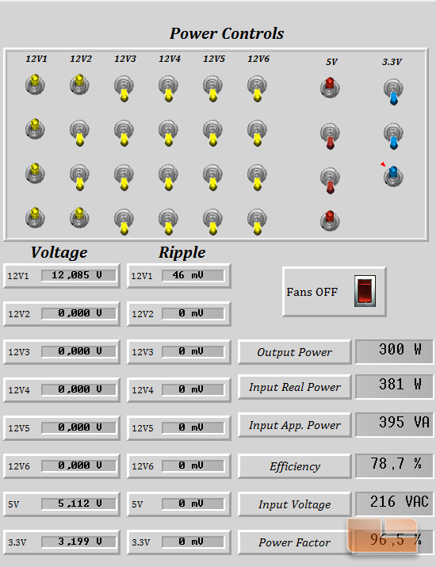Flip the third-row 12V5 switch
The height and width of the screenshot is (567, 436).
point(212,178)
